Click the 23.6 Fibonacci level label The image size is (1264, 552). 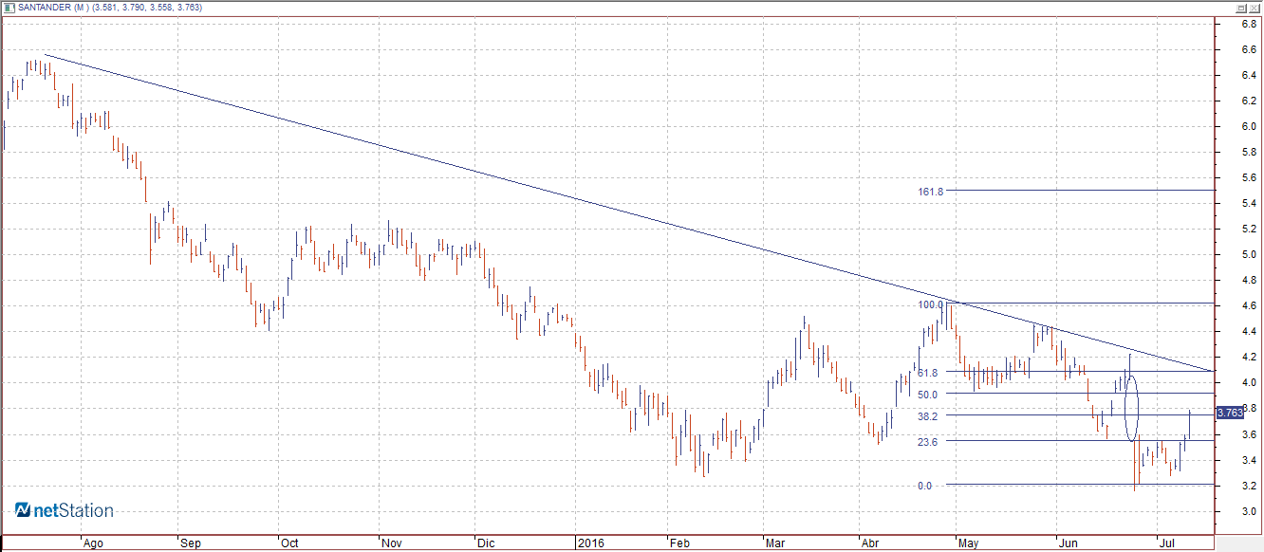click(x=928, y=442)
